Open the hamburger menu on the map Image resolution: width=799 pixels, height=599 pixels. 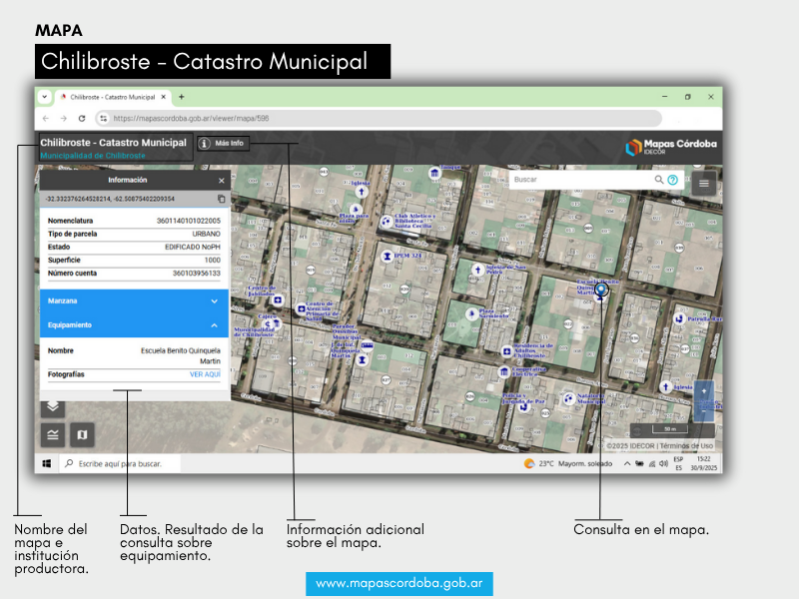(x=704, y=183)
